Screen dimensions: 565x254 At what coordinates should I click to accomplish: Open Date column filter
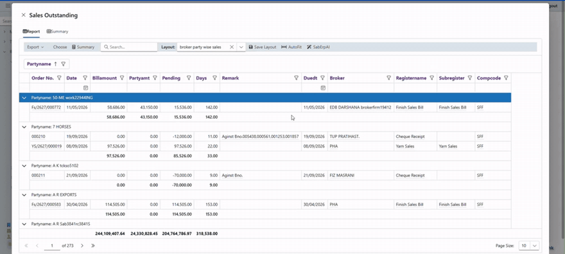85,78
